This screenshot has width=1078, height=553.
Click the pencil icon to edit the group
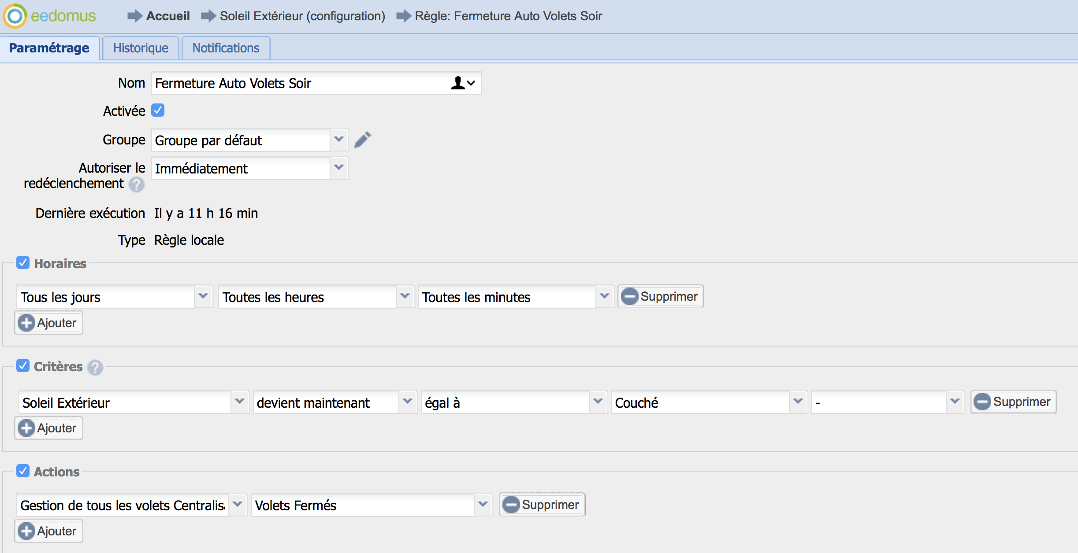tap(362, 140)
